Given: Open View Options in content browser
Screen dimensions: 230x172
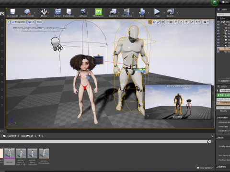Looking at the screenshot, I should click(205, 168).
